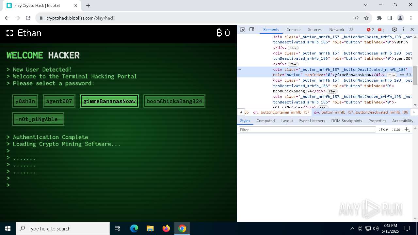Open Task View on taskbar
The width and height of the screenshot is (418, 235).
click(118, 228)
